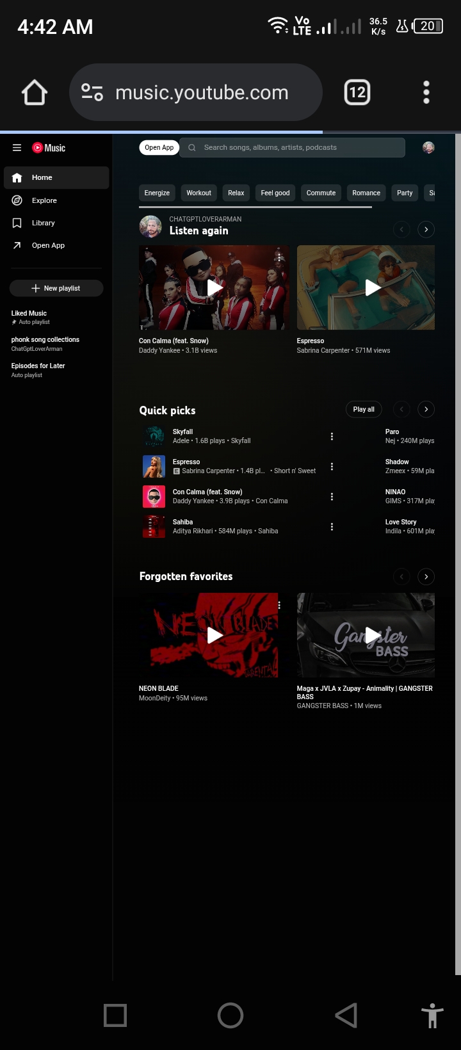Tap the browser home icon

click(35, 93)
